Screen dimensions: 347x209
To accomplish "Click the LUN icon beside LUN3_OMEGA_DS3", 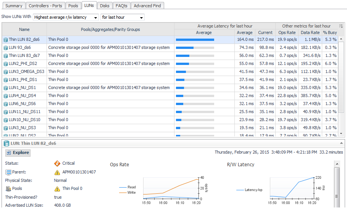I will (5, 72).
